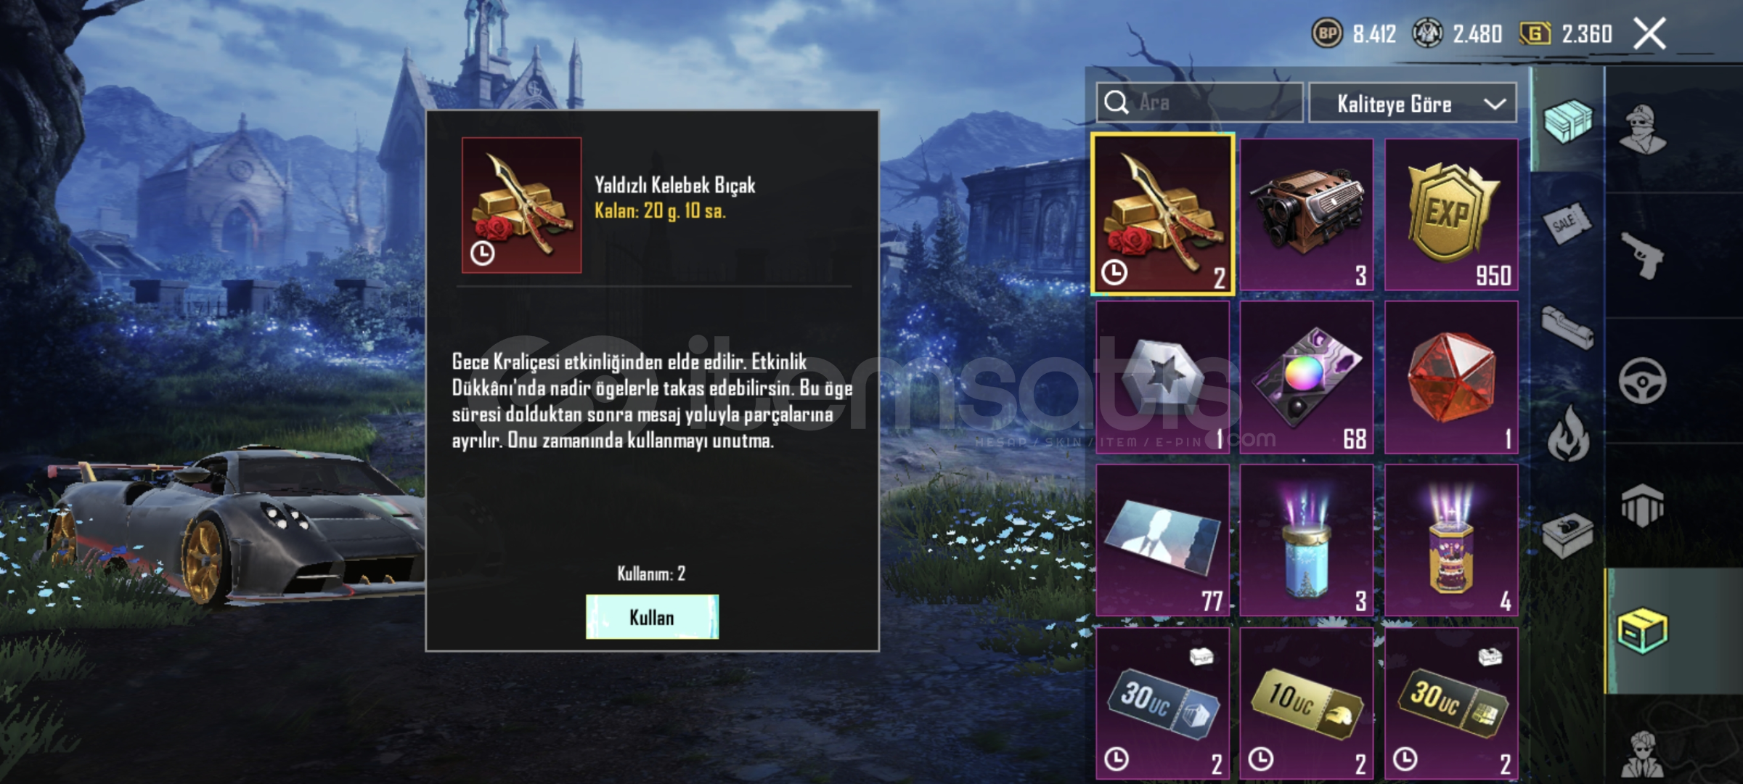
Task: Choose the color palette paint item 68
Action: [x=1306, y=377]
